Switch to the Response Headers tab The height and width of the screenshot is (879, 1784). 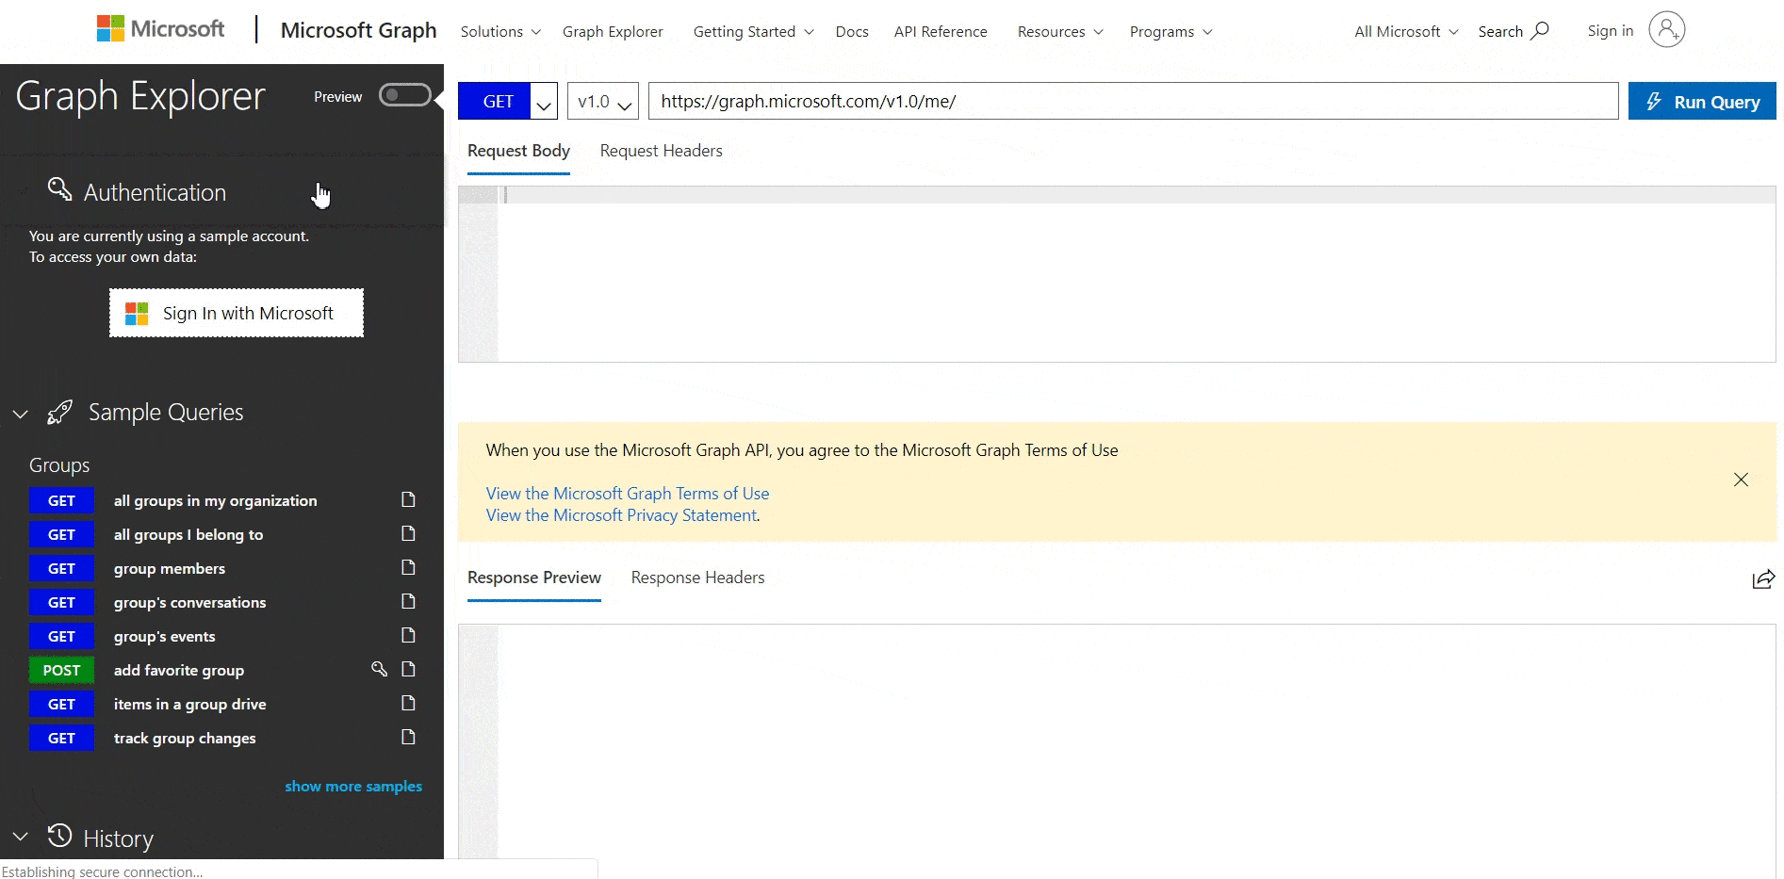(697, 578)
